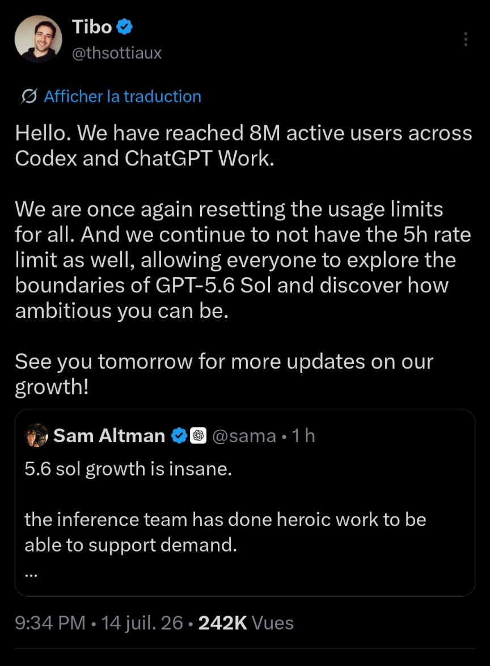Viewport: 490px width, 666px height.
Task: Click the Tibo display name
Action: click(x=92, y=27)
